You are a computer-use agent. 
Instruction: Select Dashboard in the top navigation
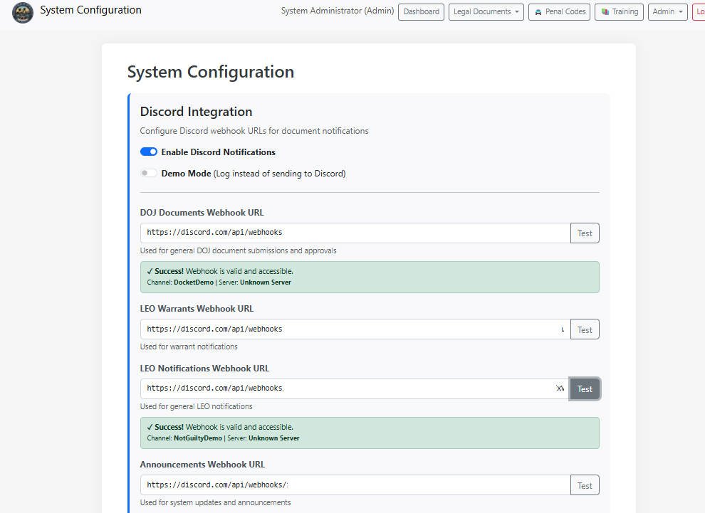pos(421,11)
